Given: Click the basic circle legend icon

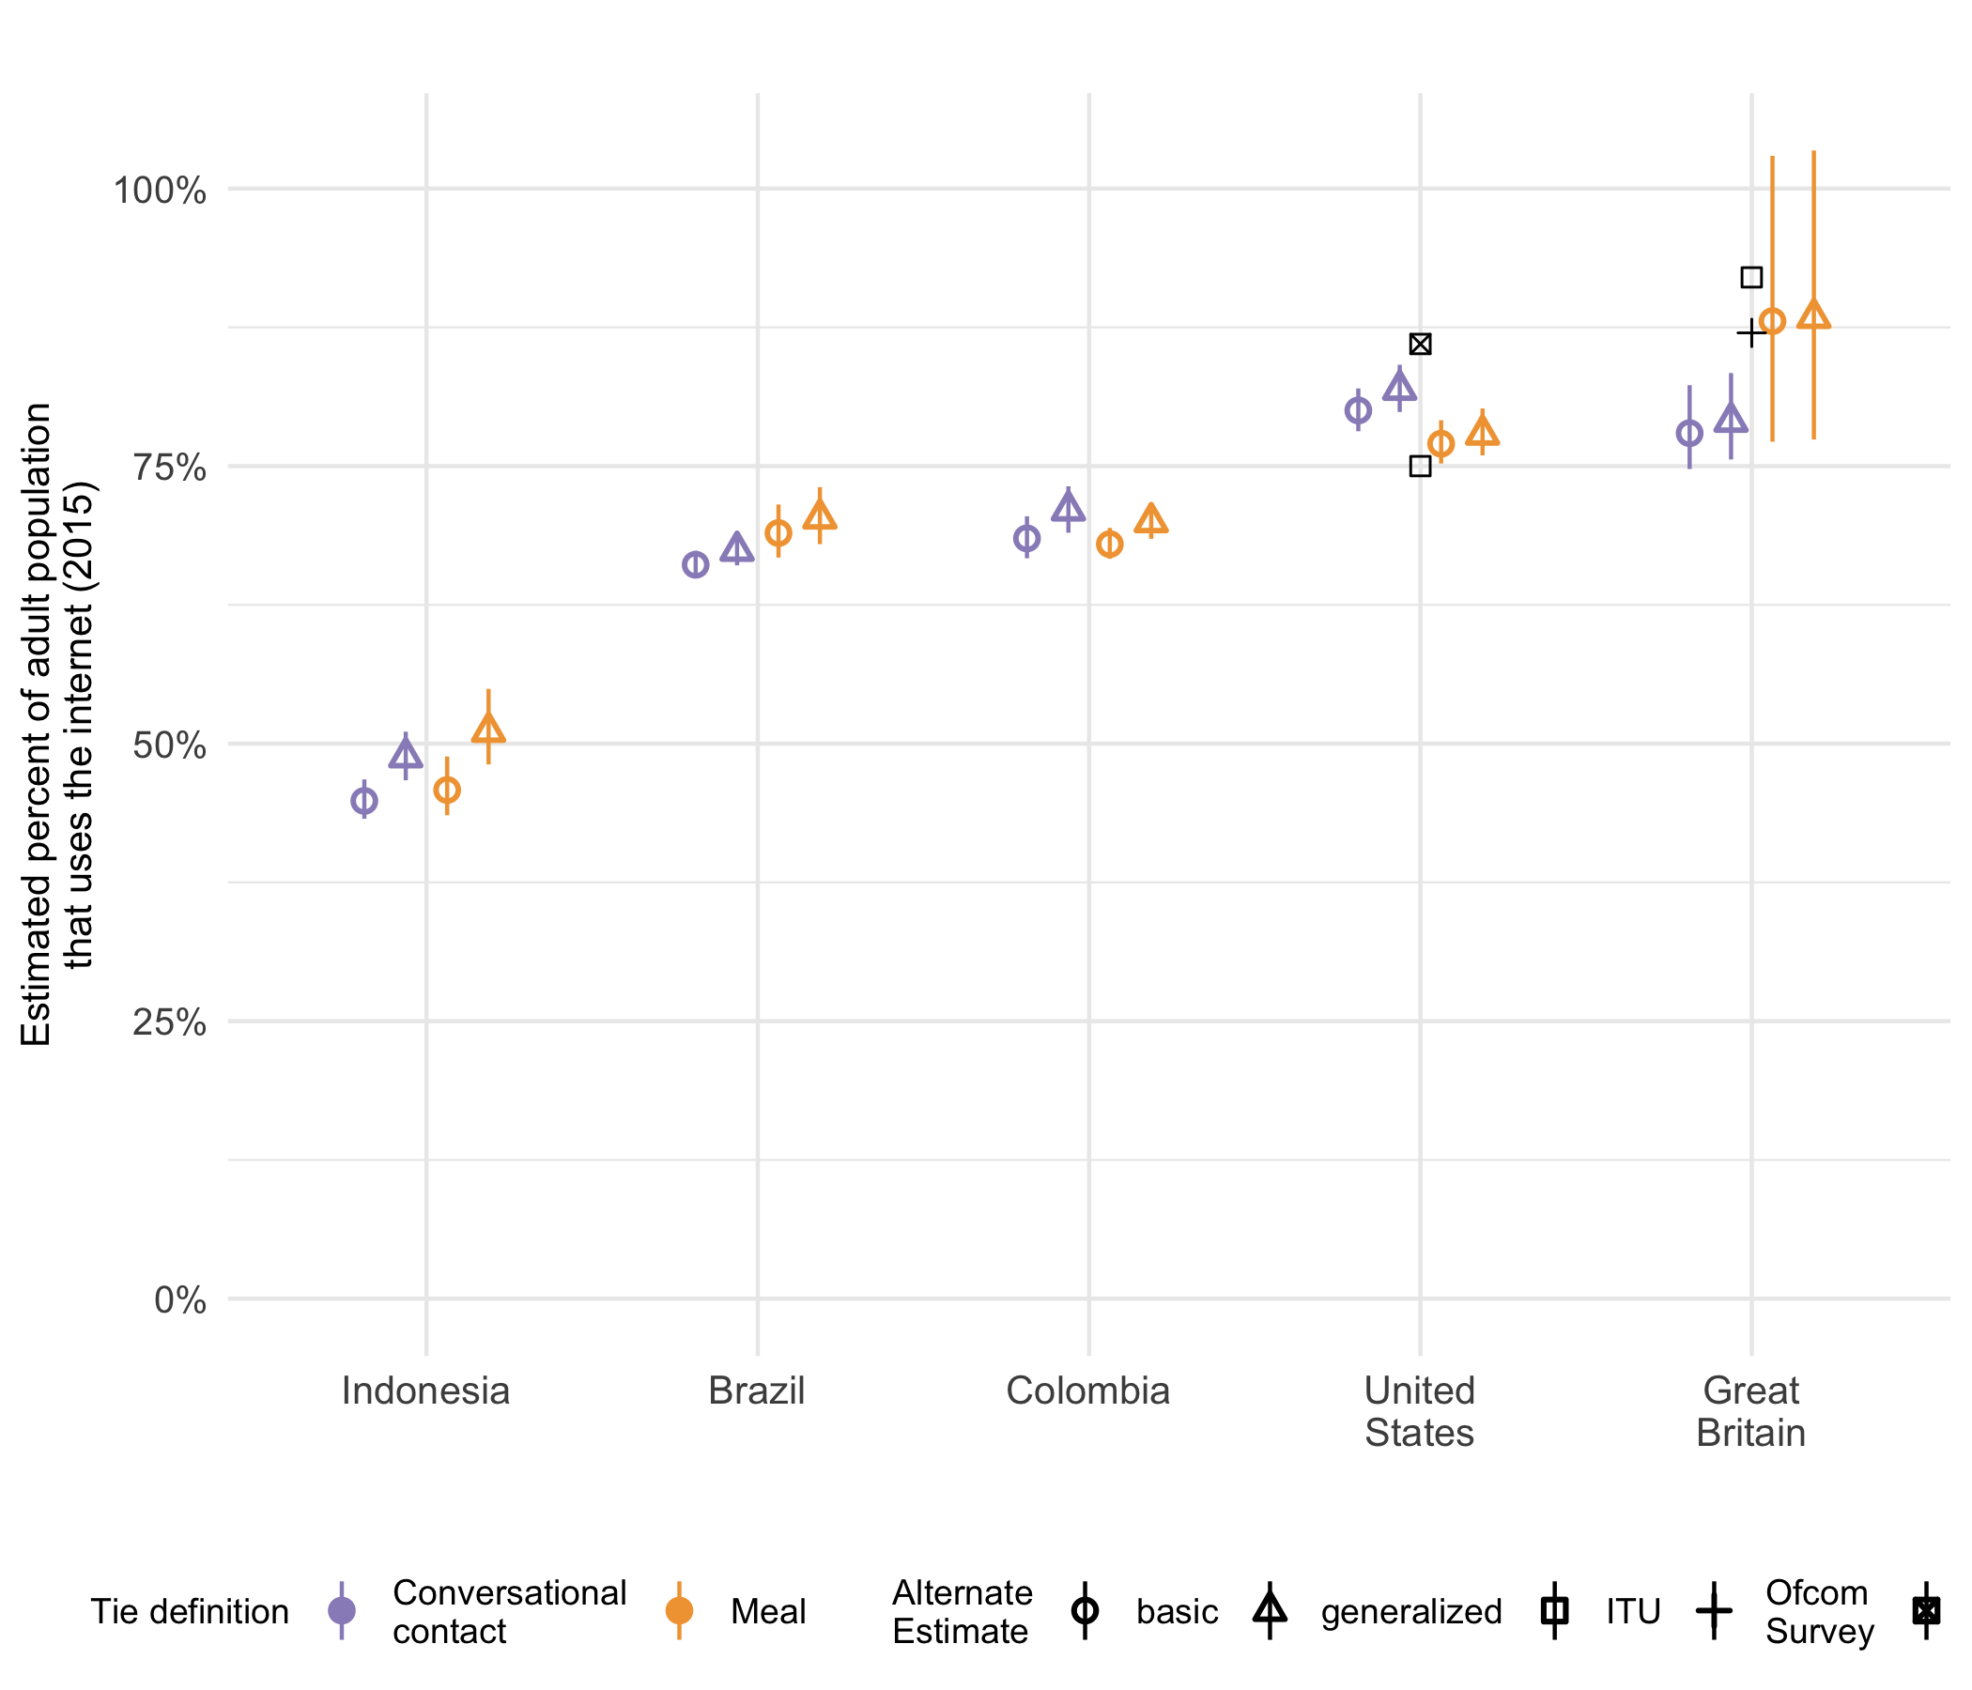Looking at the screenshot, I should 1085,1611.
